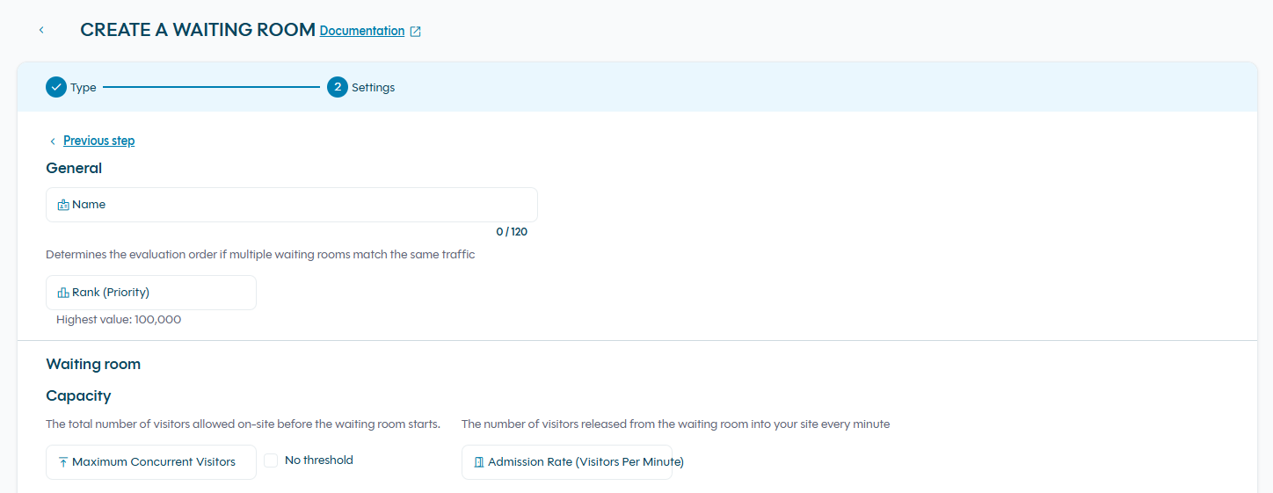This screenshot has width=1273, height=493.
Task: Focus the Rank (Priority) input field
Action: point(151,293)
